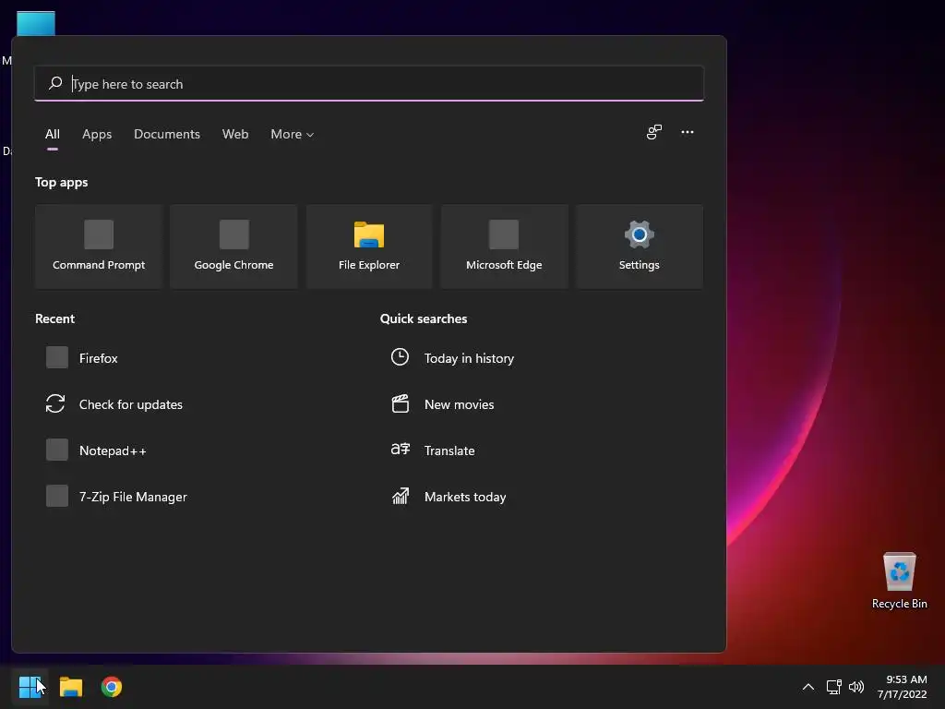Viewport: 945px width, 709px height.
Task: Select the Recycle Bin desktop icon
Action: (899, 581)
